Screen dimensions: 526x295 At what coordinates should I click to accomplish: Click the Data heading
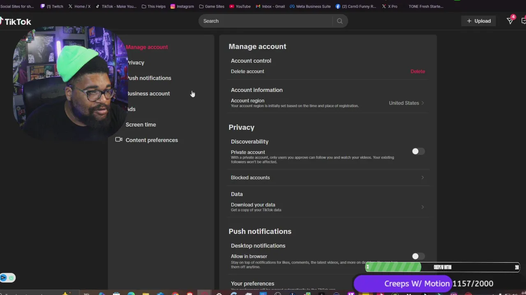point(237,194)
